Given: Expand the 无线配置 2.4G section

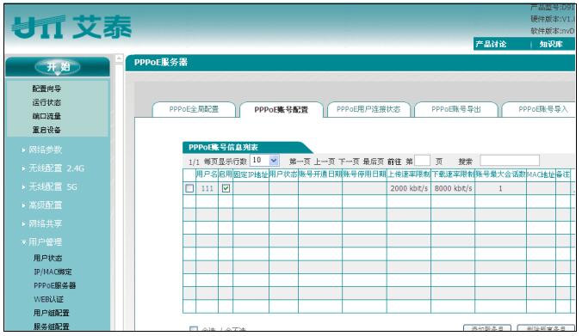Looking at the screenshot, I should (57, 168).
